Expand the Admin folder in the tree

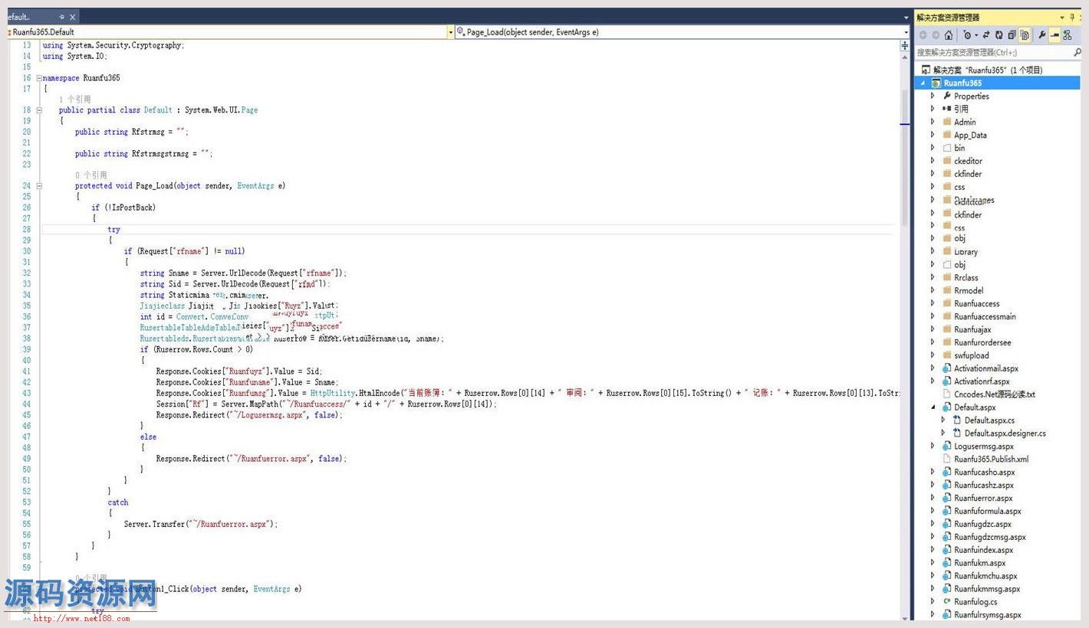tap(933, 122)
